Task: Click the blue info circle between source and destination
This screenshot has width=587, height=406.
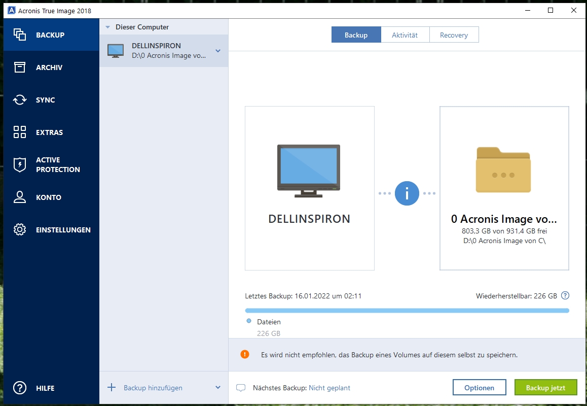Action: click(407, 193)
